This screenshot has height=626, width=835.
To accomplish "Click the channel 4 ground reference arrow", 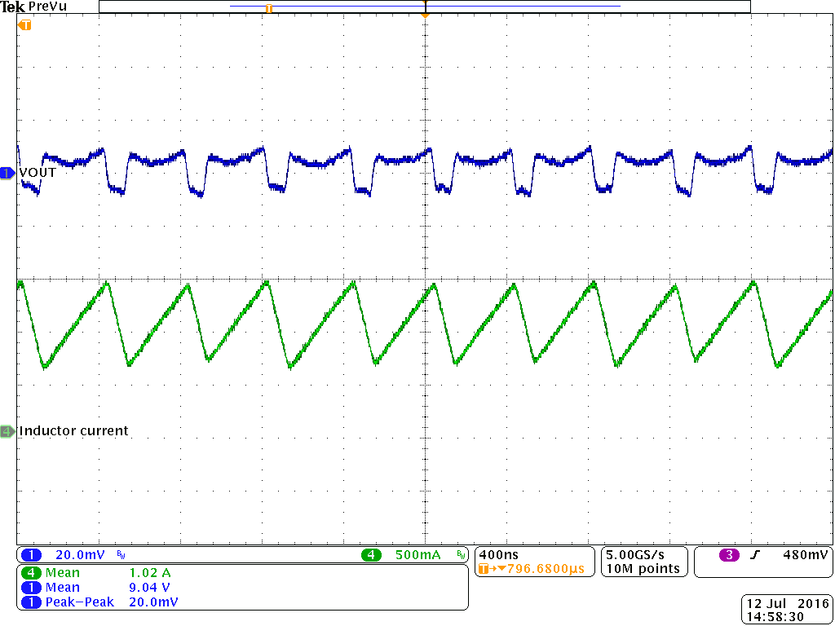I will point(6,430).
